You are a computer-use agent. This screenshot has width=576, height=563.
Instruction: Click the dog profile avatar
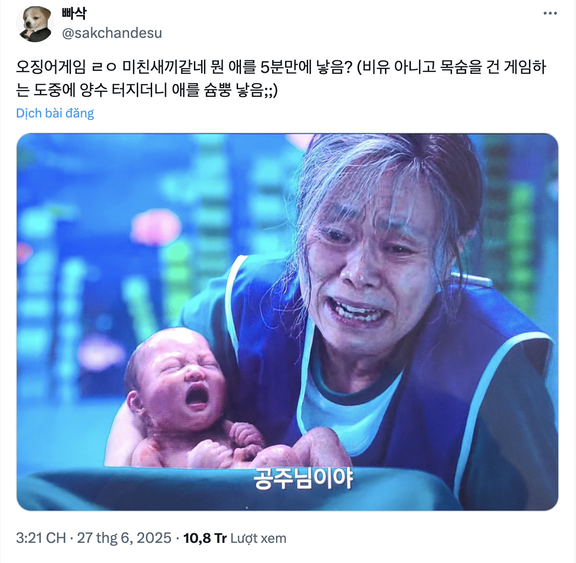tap(35, 23)
